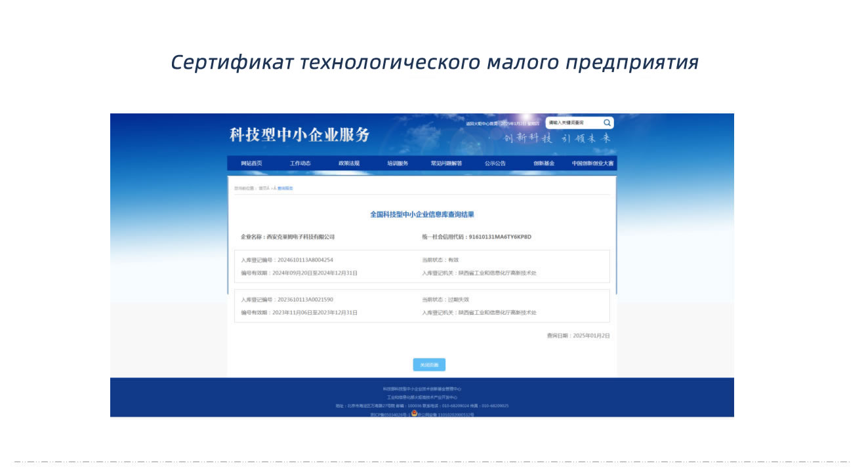This screenshot has height=472, width=866.
Task: Open the 创新基金 navigation item
Action: click(544, 163)
